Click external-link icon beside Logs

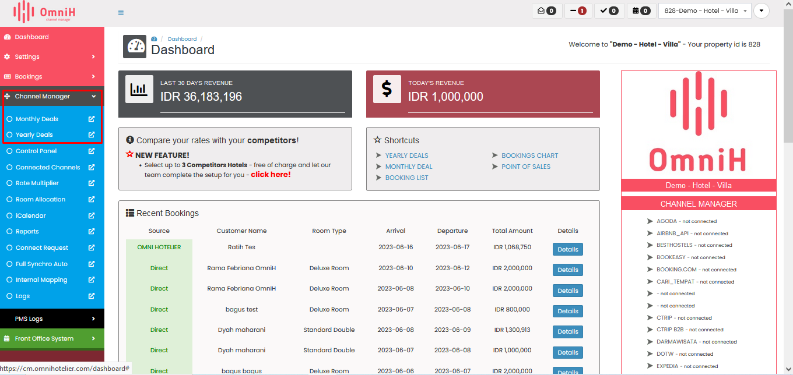[92, 296]
